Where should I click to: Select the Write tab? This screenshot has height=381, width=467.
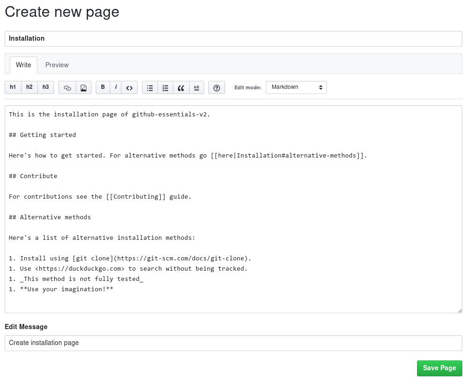[x=23, y=65]
